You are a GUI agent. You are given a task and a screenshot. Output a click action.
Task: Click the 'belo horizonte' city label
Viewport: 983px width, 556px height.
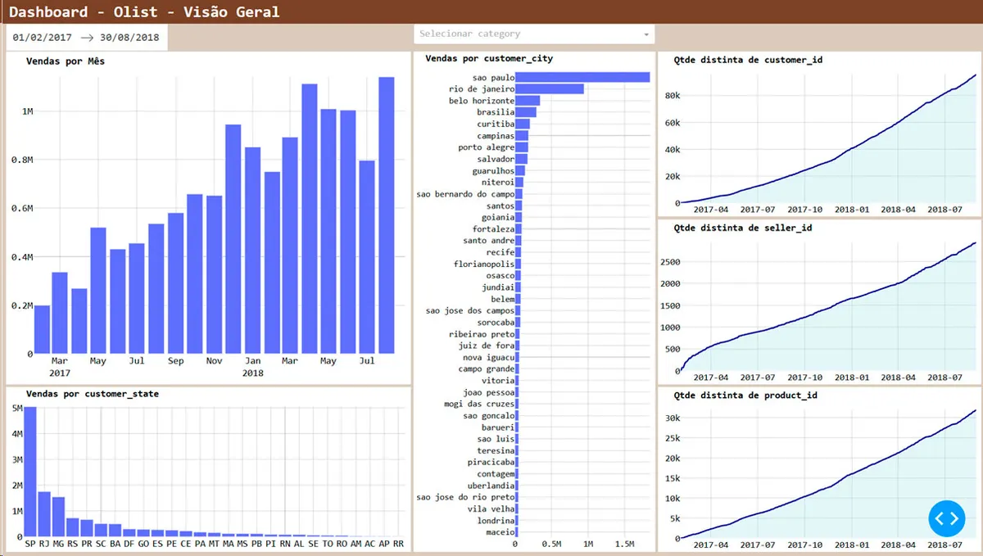pyautogui.click(x=482, y=101)
